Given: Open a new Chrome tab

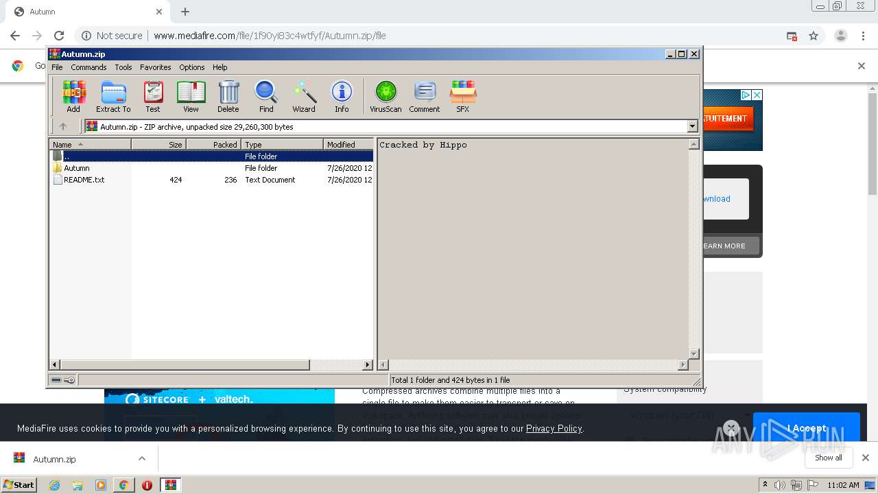Looking at the screenshot, I should coord(185,12).
